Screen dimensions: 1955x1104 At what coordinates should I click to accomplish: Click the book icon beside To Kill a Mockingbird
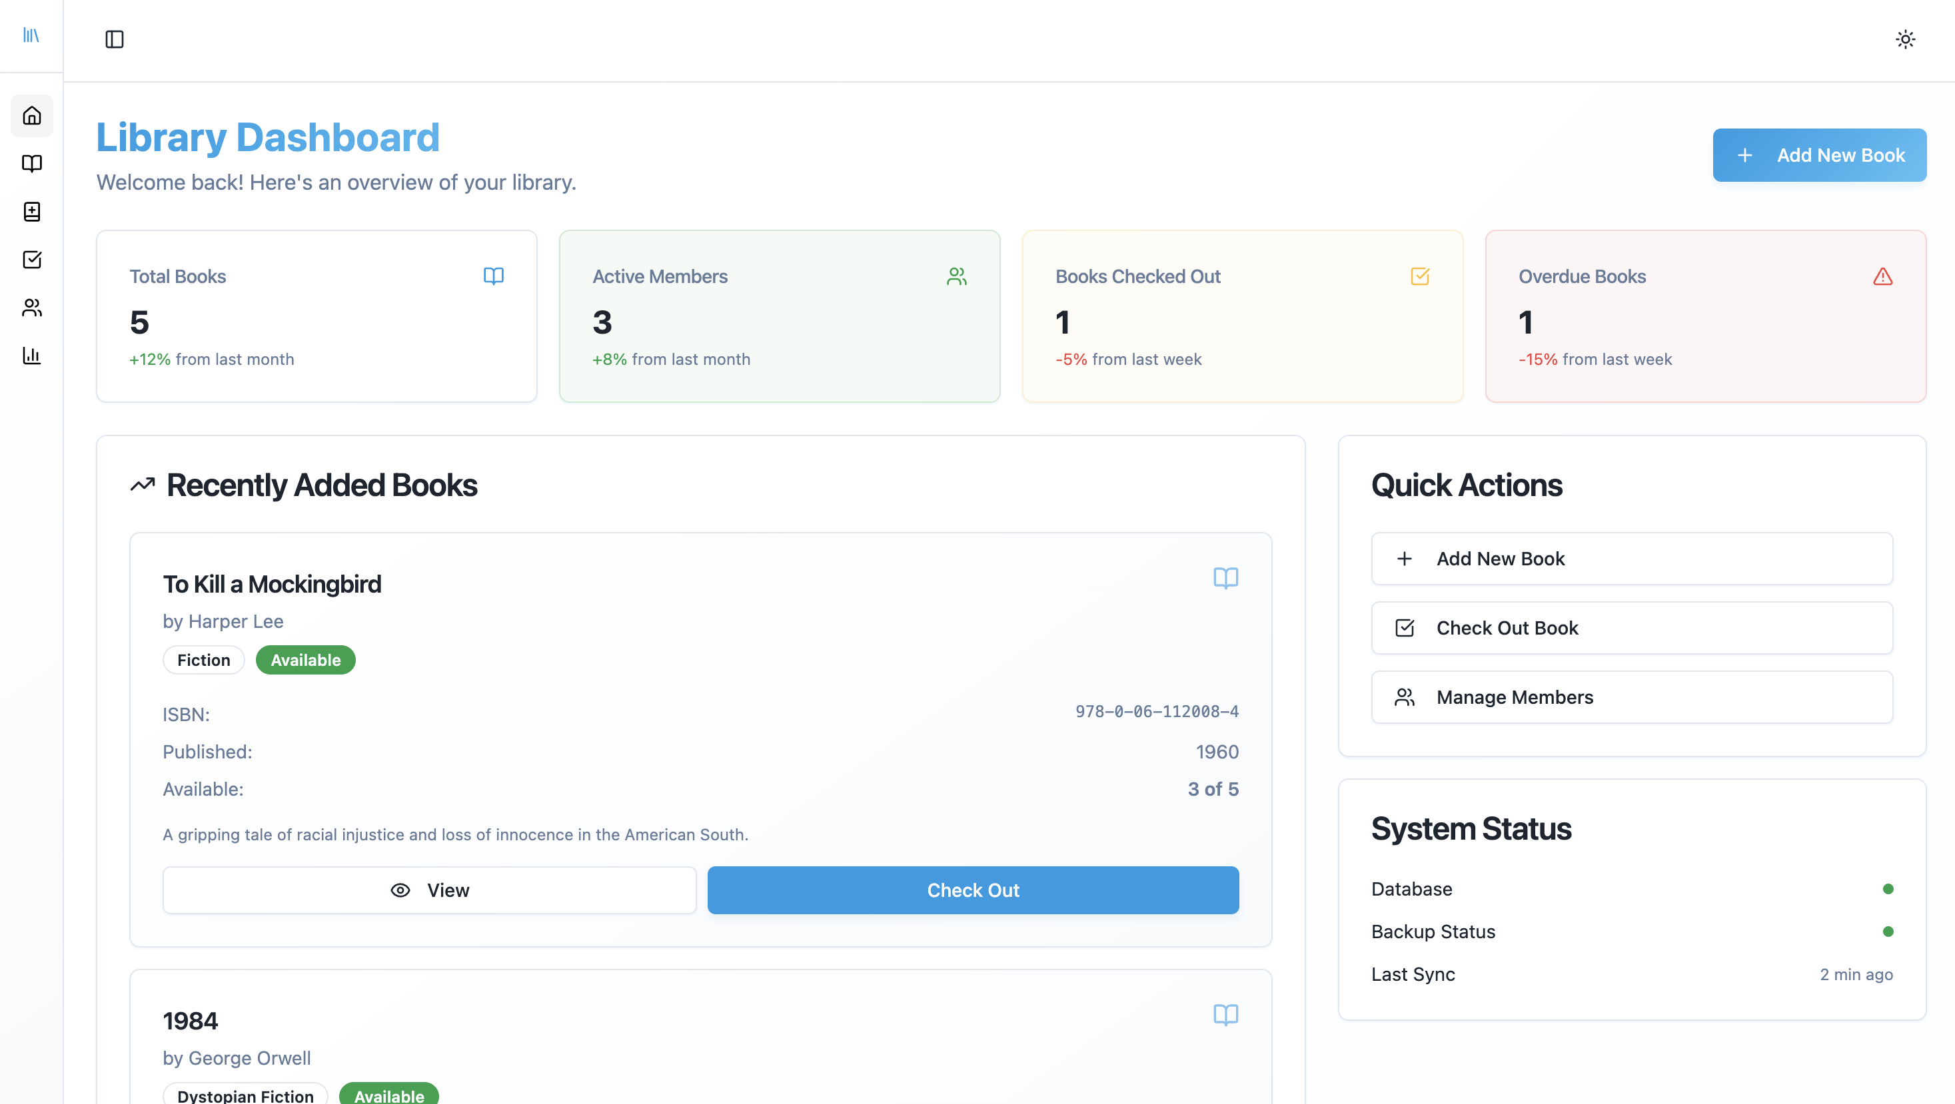pos(1227,579)
